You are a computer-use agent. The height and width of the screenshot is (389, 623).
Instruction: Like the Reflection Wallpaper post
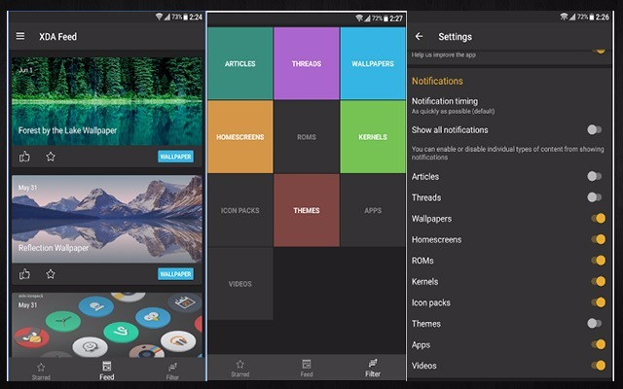click(x=25, y=274)
